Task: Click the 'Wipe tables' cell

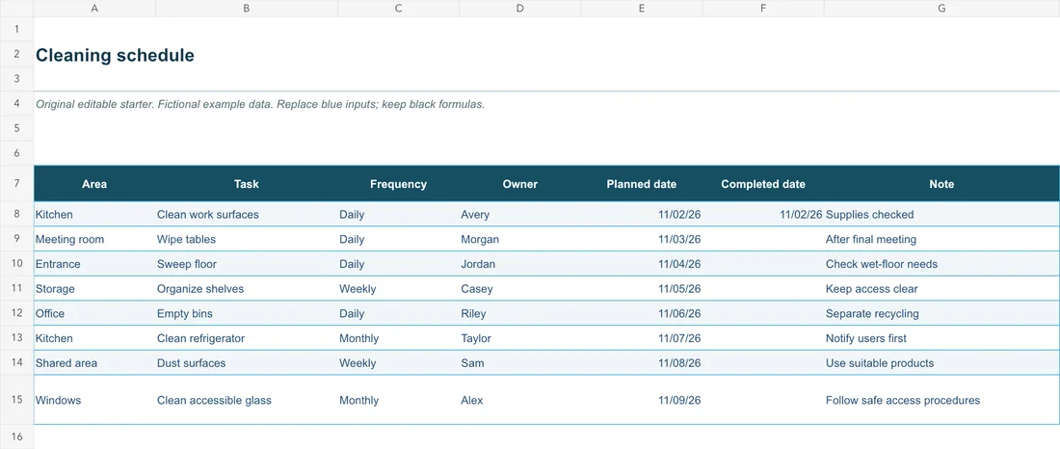Action: point(246,239)
